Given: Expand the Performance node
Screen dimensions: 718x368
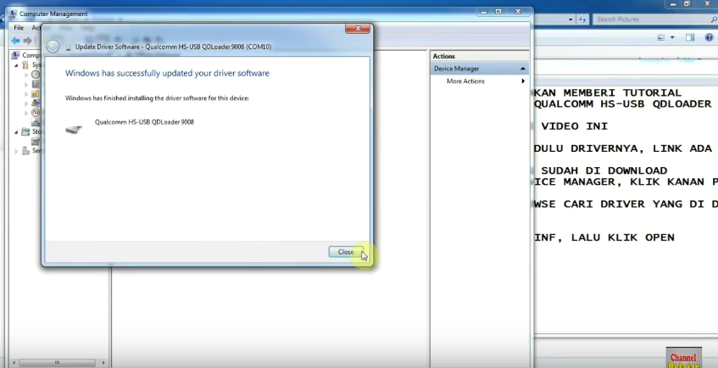Looking at the screenshot, I should (26, 113).
